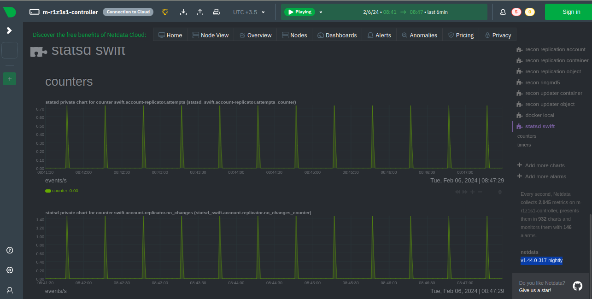Viewport: 592px width, 299px height.
Task: Click the Add more charts link
Action: point(545,165)
